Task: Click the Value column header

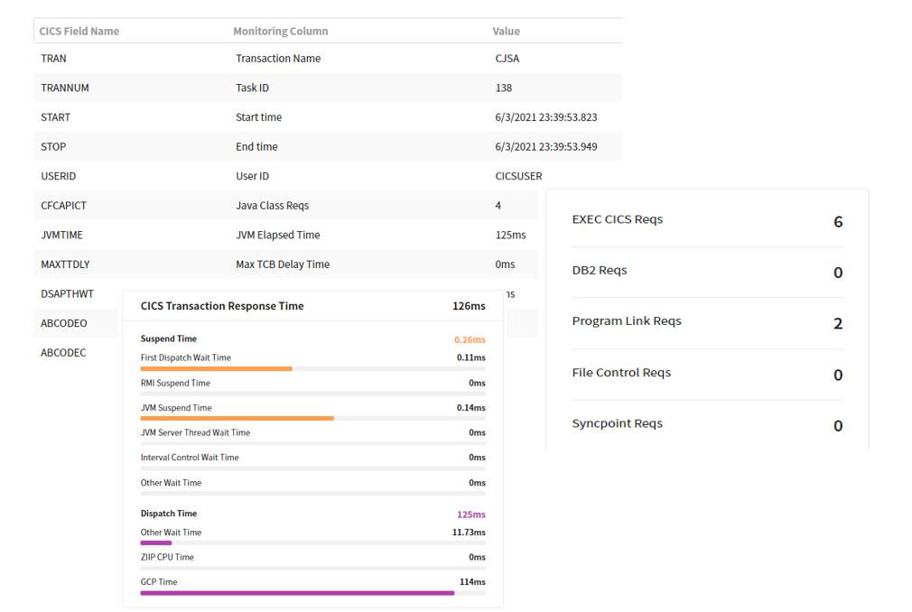Action: click(x=506, y=31)
